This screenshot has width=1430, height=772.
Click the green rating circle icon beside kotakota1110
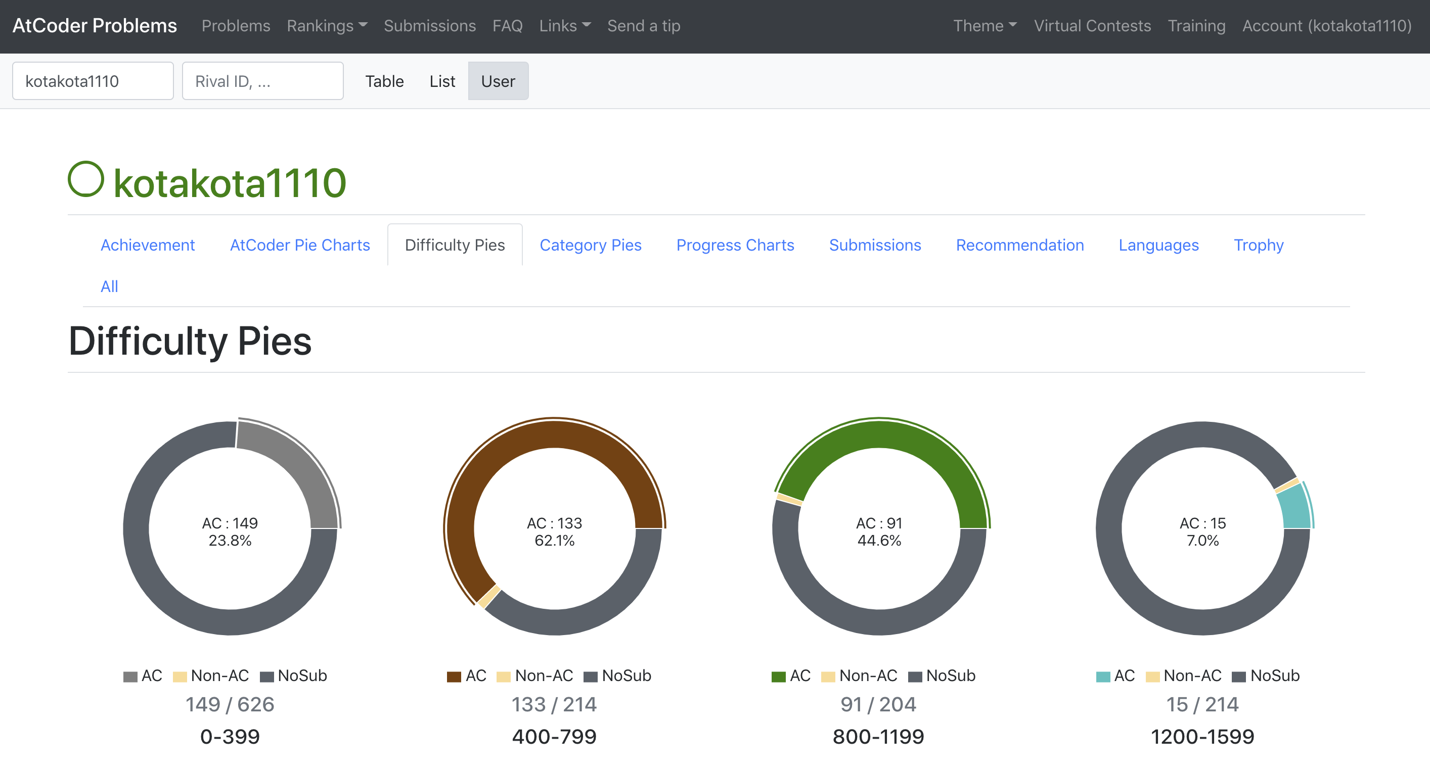[x=86, y=179]
